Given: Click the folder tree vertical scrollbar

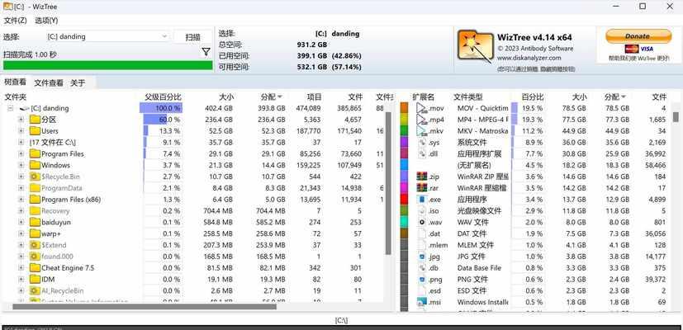Looking at the screenshot, I should 388,183.
